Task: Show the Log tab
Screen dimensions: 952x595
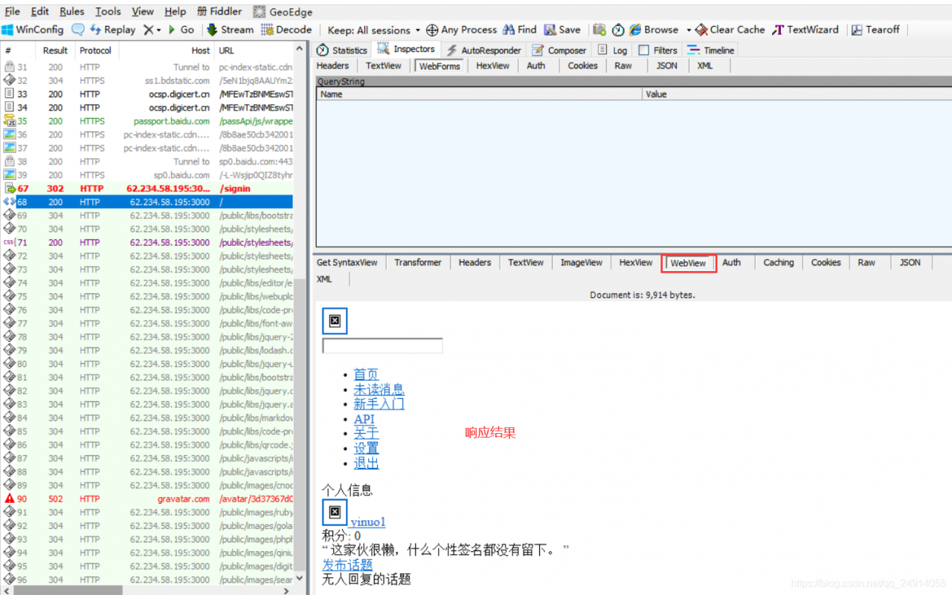Action: 613,51
